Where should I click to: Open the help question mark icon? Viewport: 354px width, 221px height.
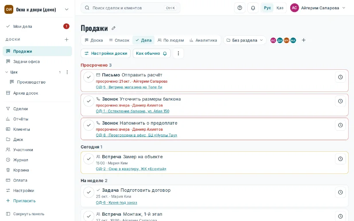240,8
